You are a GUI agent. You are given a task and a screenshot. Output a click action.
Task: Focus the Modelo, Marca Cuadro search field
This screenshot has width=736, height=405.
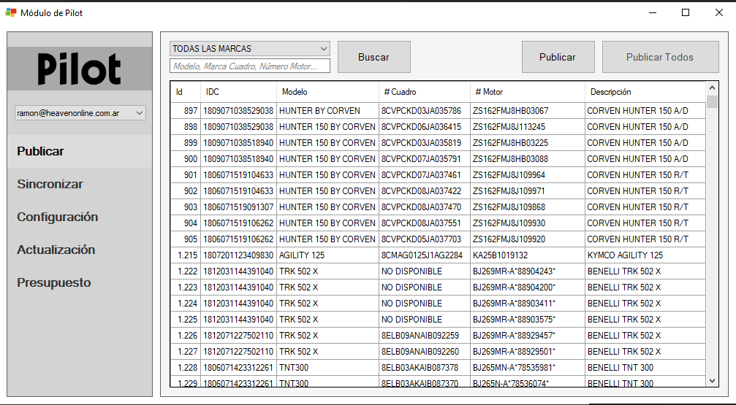click(250, 66)
